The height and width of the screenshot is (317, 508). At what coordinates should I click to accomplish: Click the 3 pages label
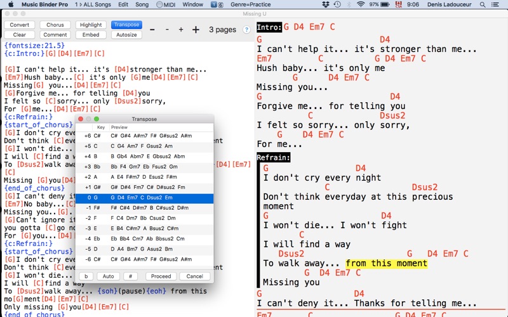click(x=222, y=30)
